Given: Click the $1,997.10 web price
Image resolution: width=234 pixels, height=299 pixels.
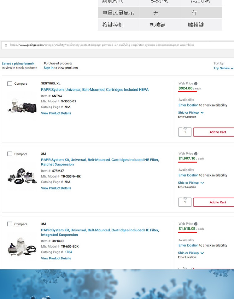Looking at the screenshot, I should (x=187, y=159).
